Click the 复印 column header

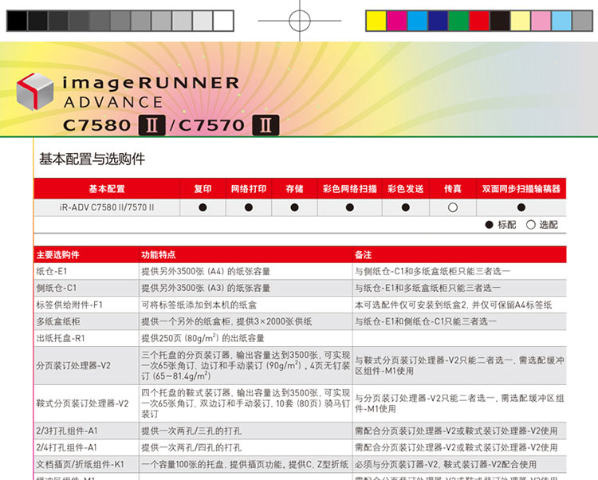click(x=203, y=189)
